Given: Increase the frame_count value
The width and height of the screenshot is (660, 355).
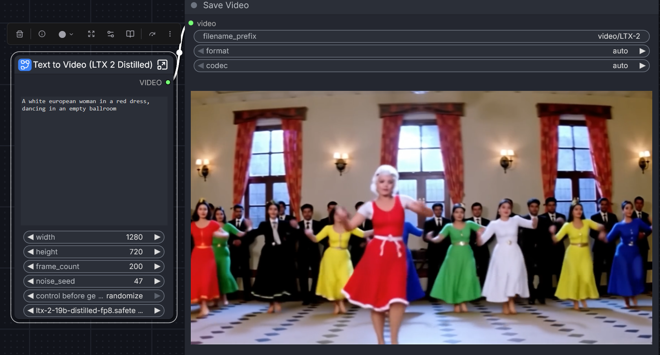Looking at the screenshot, I should click(x=157, y=267).
